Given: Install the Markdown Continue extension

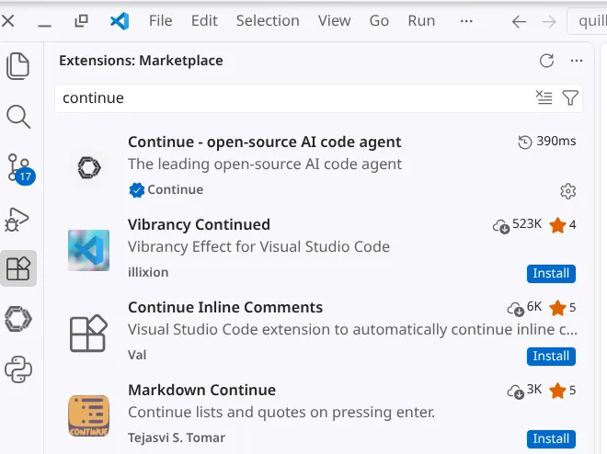Looking at the screenshot, I should [x=551, y=439].
